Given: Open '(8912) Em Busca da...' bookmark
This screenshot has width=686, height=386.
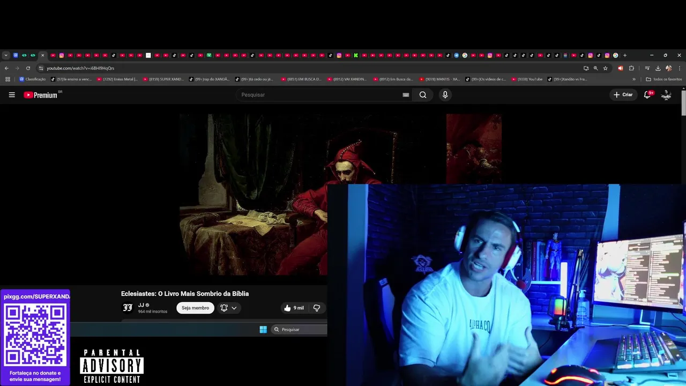Looking at the screenshot, I should 394,79.
